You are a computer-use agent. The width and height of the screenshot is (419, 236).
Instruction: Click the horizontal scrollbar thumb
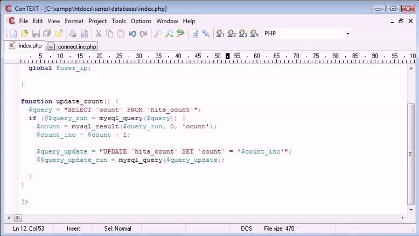pos(18,218)
